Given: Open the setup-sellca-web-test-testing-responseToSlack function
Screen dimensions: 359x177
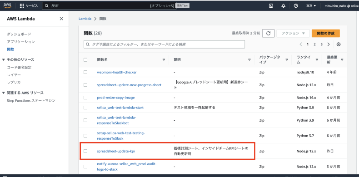Looking at the screenshot, I should 121,136.
